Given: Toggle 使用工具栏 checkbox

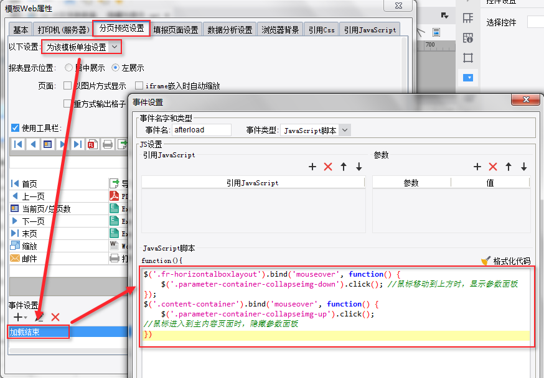Looking at the screenshot, I should pyautogui.click(x=15, y=128).
